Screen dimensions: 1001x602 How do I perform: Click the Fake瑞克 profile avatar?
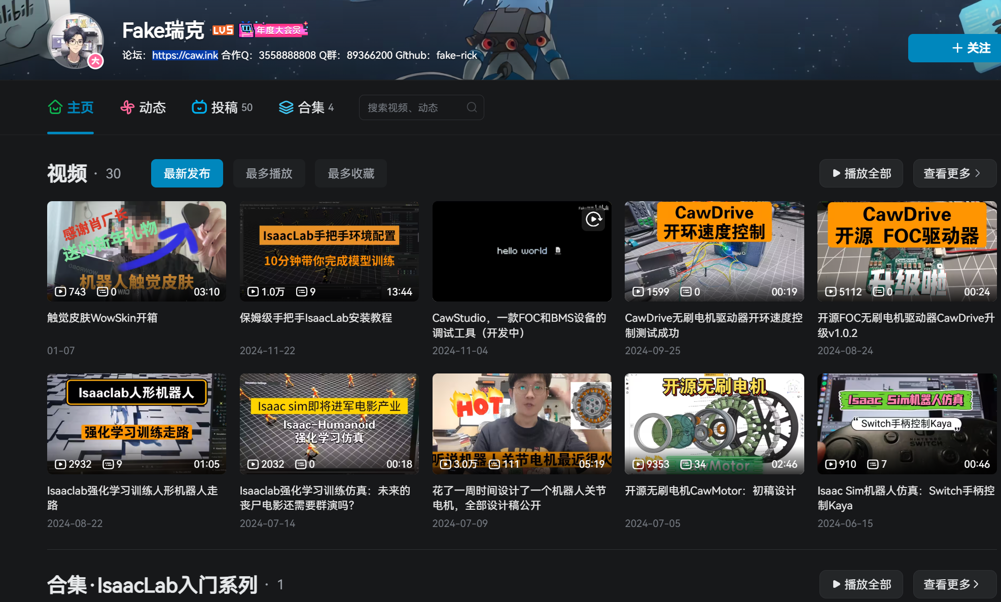tap(76, 41)
